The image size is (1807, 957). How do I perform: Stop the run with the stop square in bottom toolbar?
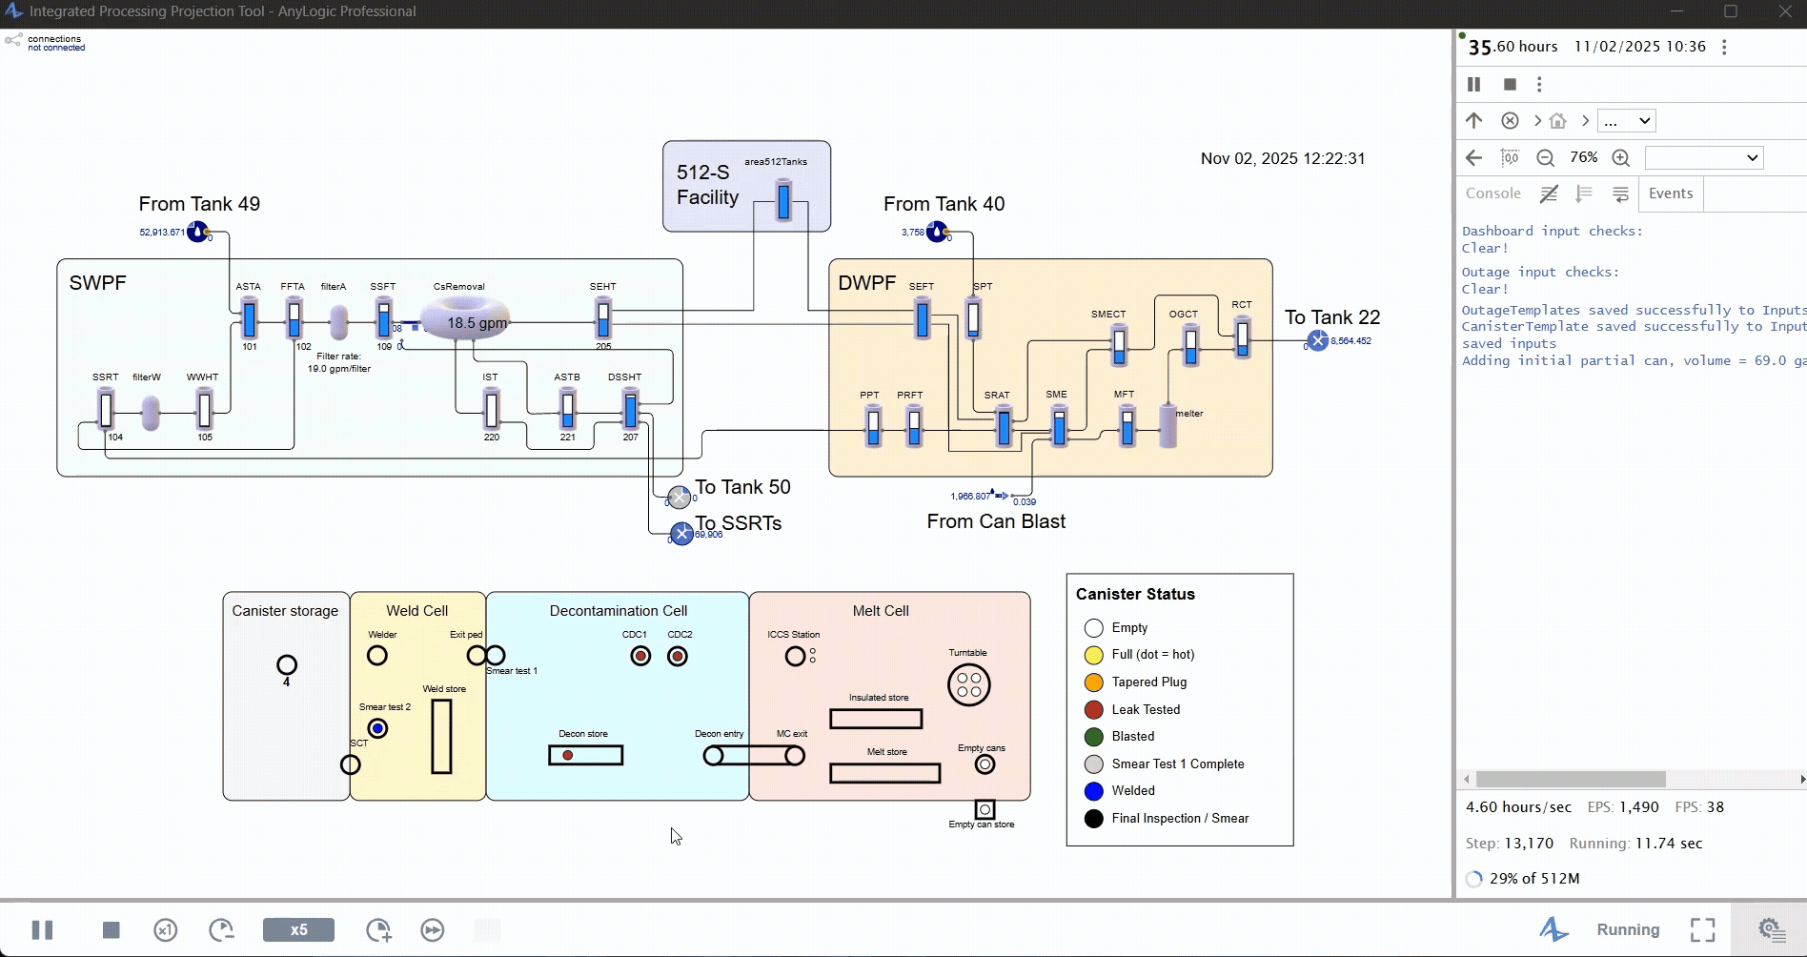click(x=111, y=929)
